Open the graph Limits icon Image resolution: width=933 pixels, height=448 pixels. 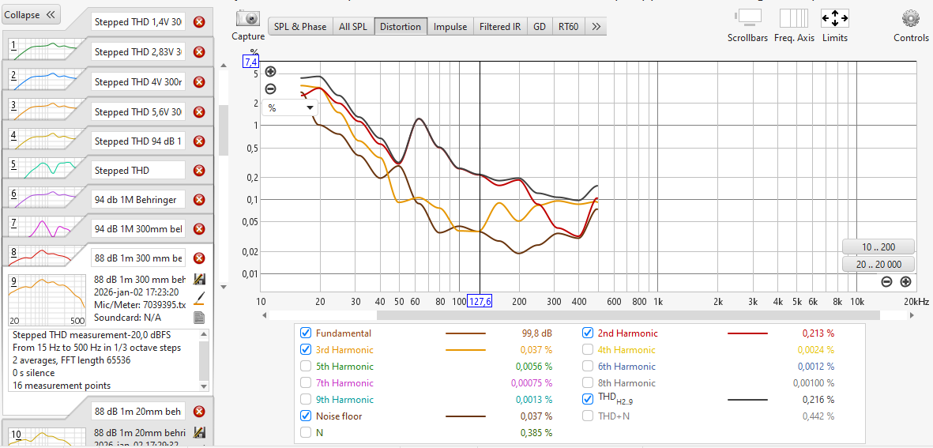(834, 18)
